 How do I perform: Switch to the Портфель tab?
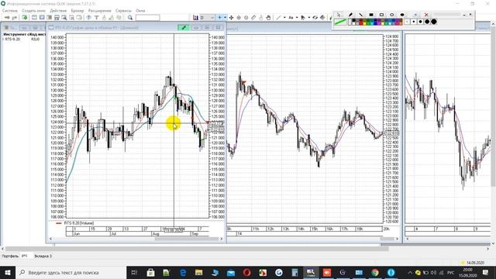tap(10, 256)
